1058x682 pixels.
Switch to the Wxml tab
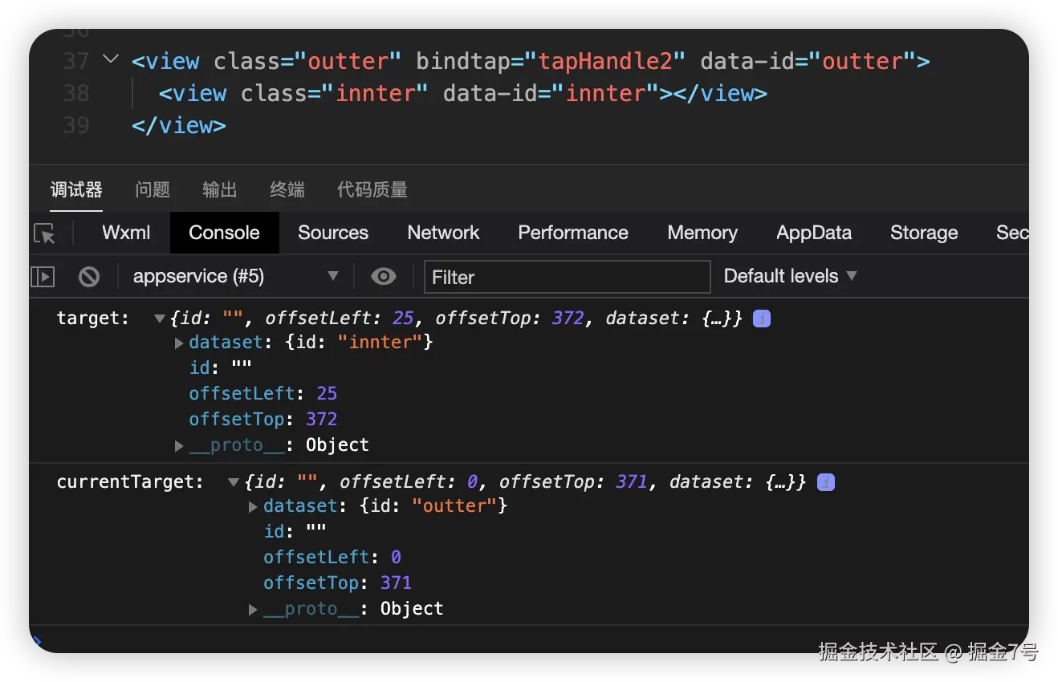[126, 233]
